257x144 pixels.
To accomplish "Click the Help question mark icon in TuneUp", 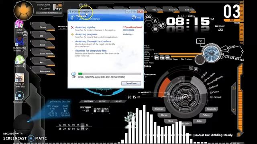I will coord(134,17).
